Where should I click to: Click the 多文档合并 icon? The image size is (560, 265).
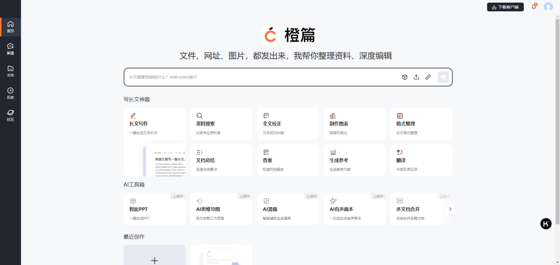point(400,201)
